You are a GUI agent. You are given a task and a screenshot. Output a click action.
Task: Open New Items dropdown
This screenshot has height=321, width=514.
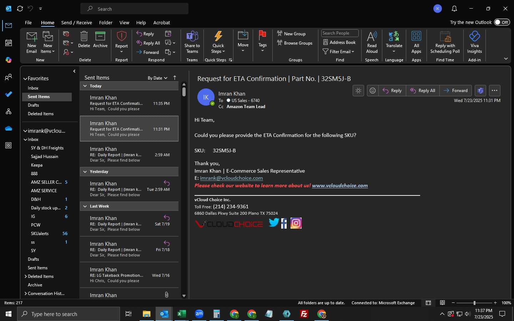pos(47,42)
